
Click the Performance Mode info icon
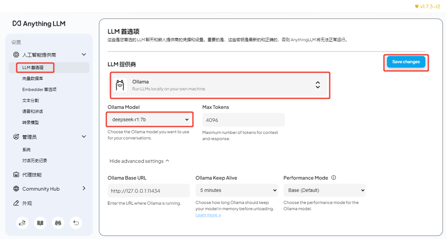(x=333, y=178)
